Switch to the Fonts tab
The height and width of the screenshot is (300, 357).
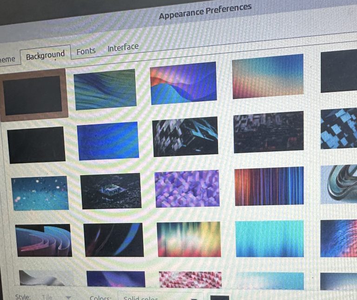click(86, 52)
